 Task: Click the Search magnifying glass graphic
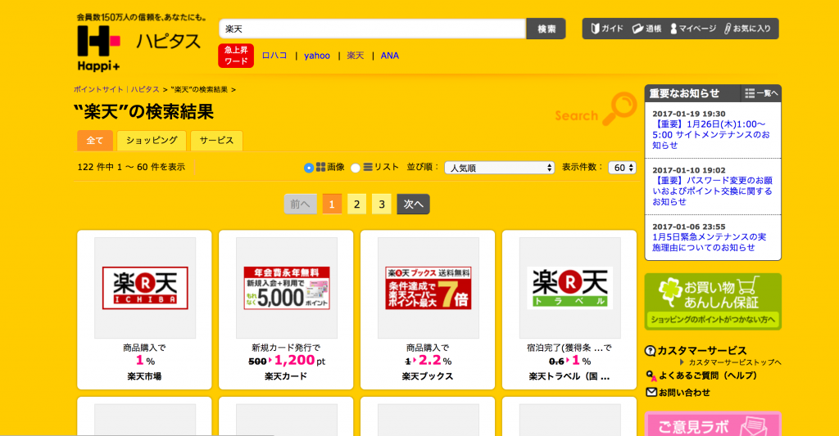(619, 109)
